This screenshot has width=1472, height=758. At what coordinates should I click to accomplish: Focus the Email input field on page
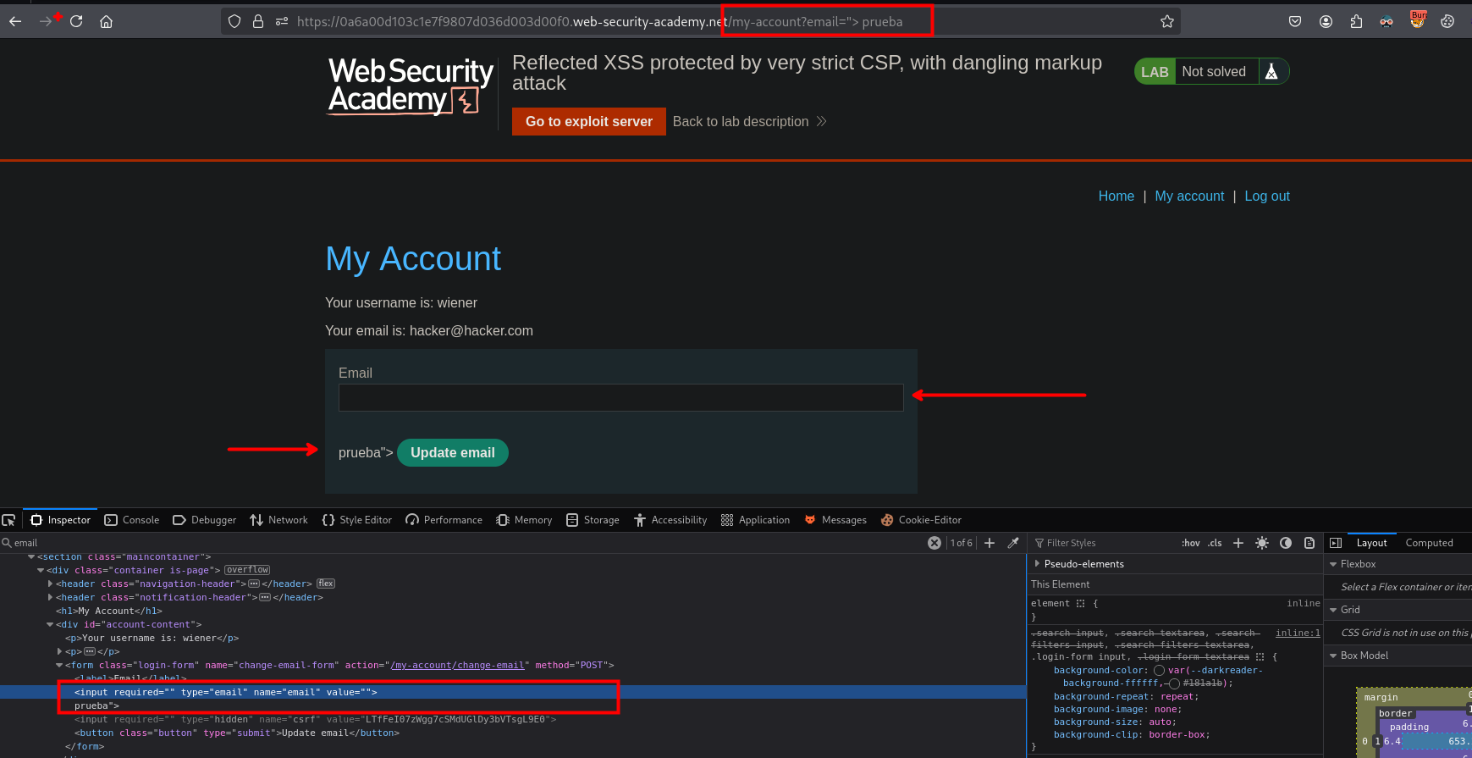[620, 398]
